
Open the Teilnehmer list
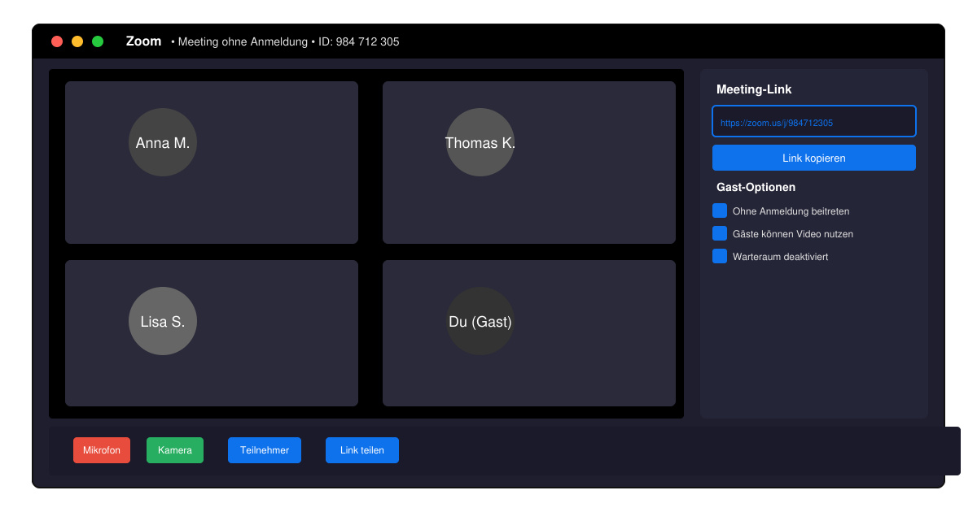(265, 450)
